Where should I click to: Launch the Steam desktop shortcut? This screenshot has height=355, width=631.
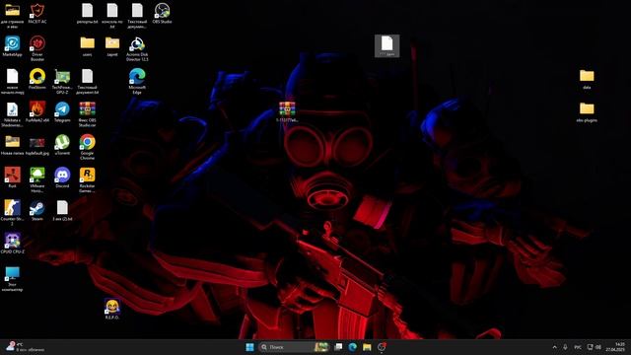37,211
